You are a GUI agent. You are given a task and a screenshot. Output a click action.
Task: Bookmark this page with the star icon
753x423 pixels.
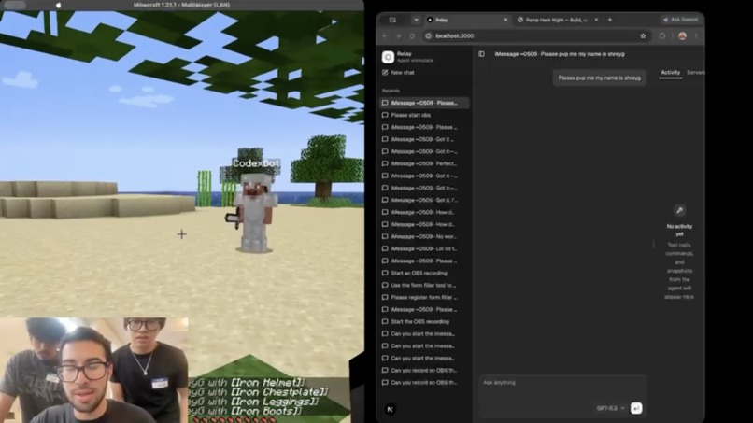point(643,36)
